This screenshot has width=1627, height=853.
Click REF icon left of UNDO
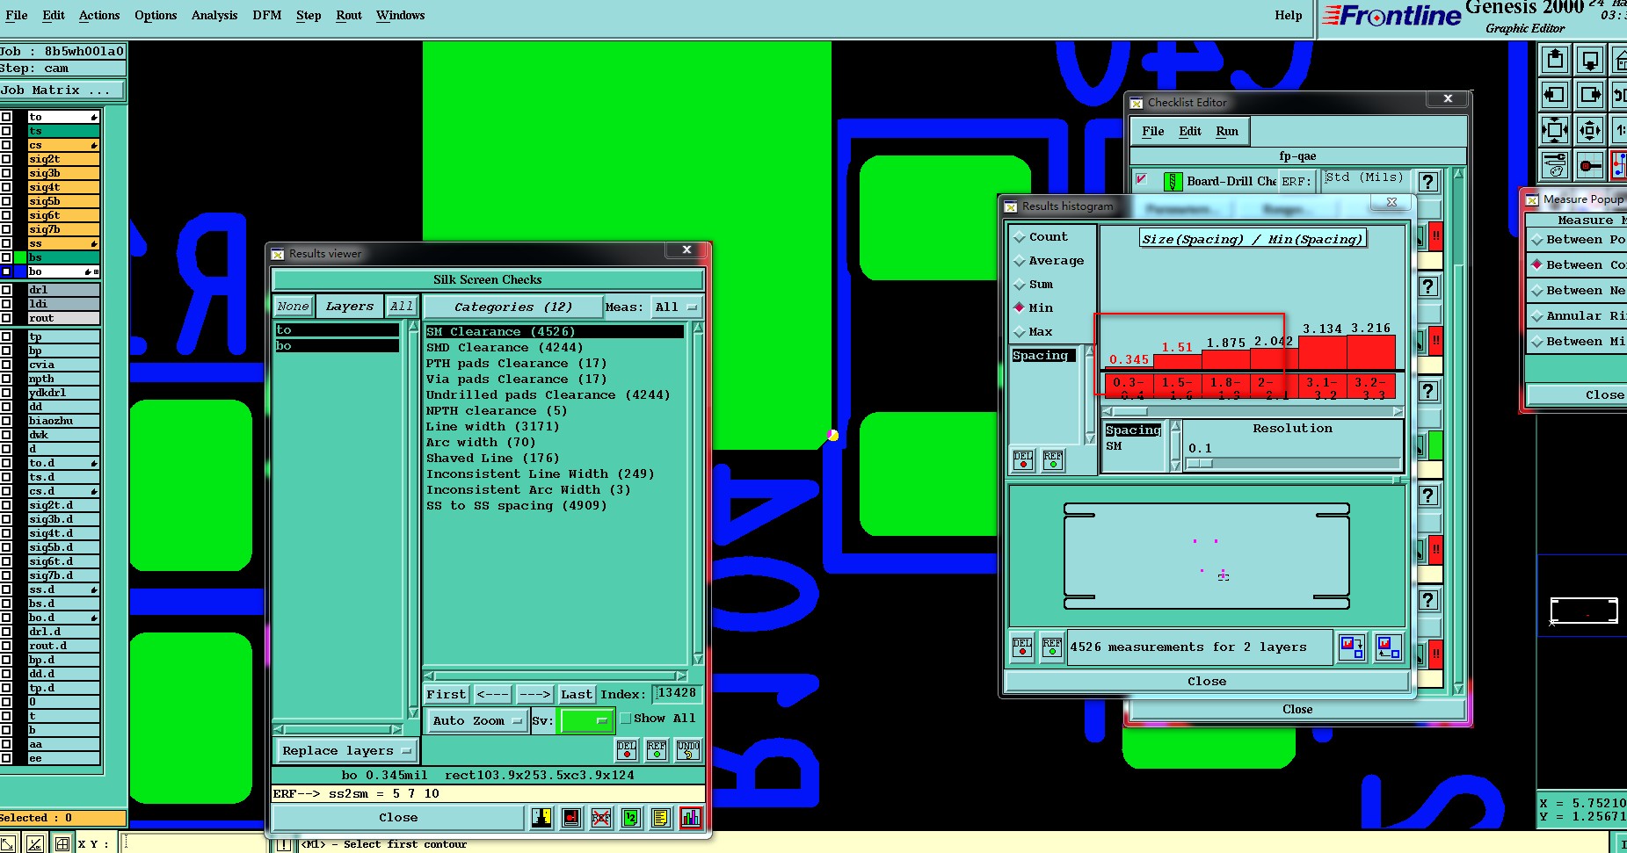point(657,750)
